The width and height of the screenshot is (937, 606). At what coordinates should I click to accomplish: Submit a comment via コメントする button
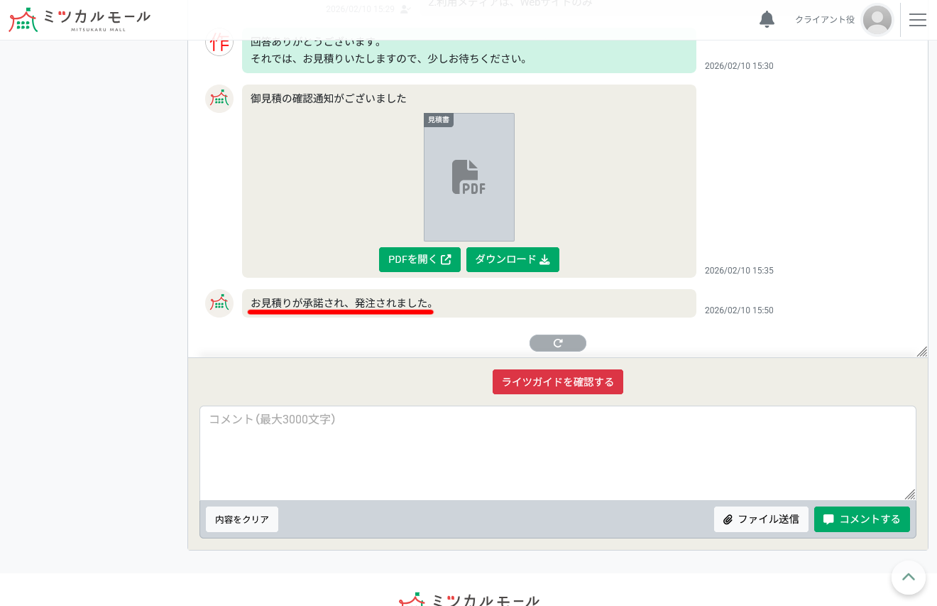tap(862, 519)
